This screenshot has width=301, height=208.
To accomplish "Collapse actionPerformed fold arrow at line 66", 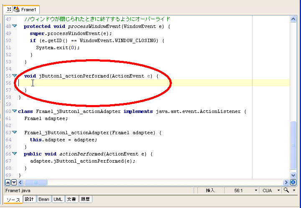I will (15, 153).
